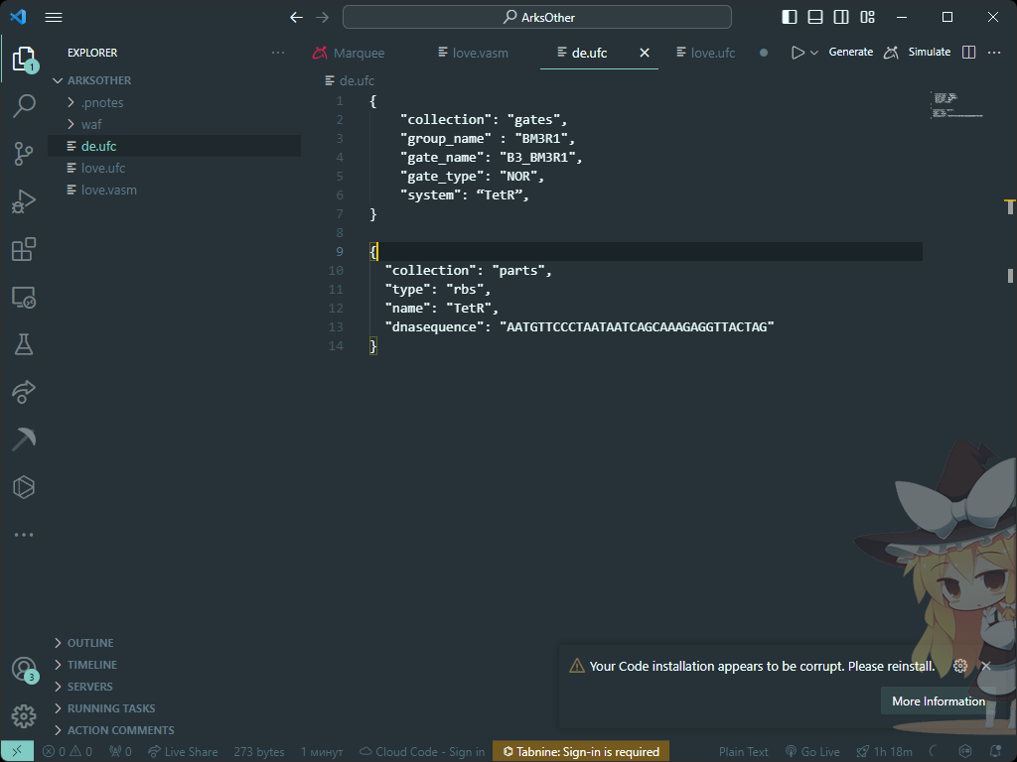Open the Search view in activity bar
The width and height of the screenshot is (1017, 762).
pyautogui.click(x=24, y=105)
